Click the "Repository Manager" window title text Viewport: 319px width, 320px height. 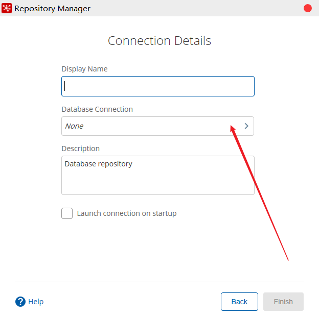click(x=52, y=9)
